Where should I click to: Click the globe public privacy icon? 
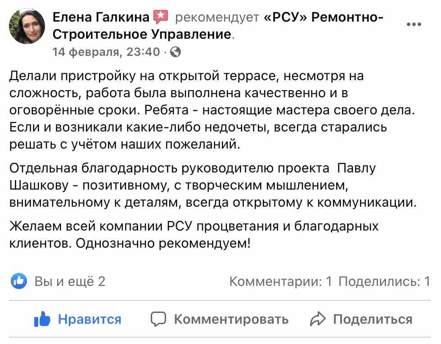click(x=175, y=52)
